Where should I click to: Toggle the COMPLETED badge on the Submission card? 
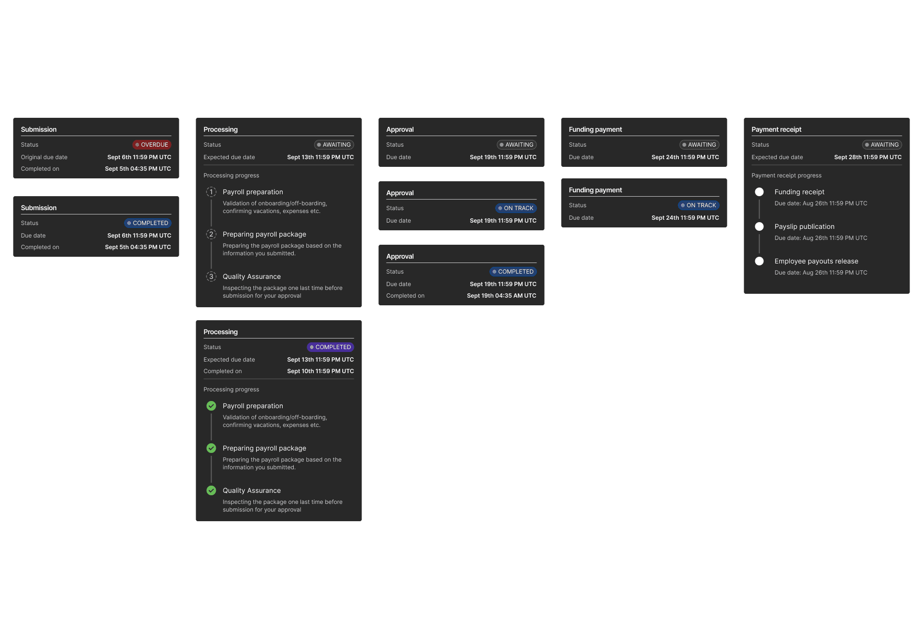[x=148, y=223]
